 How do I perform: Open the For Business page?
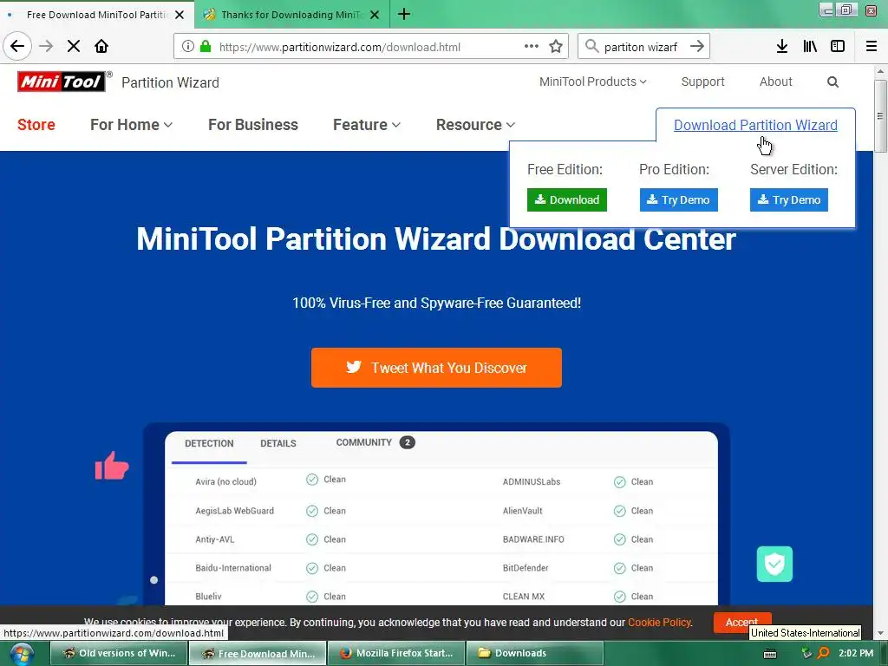click(x=253, y=125)
